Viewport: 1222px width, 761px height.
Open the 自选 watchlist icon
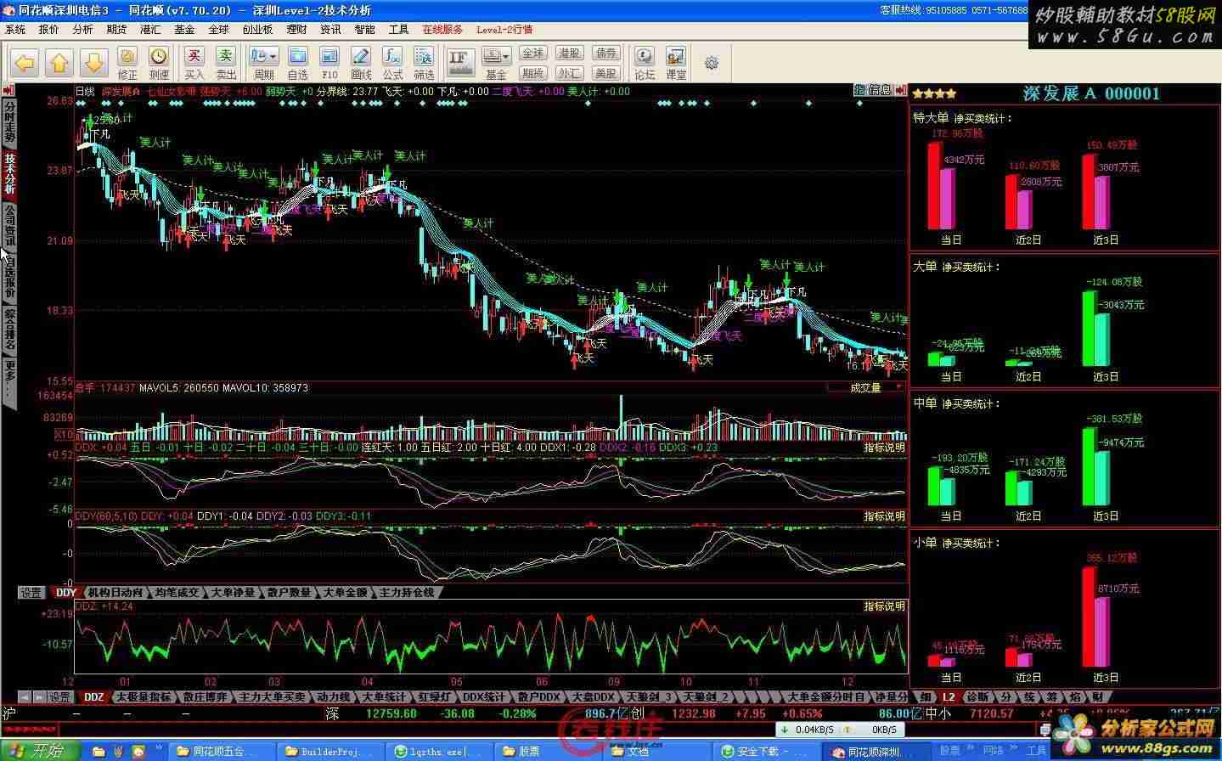click(x=297, y=63)
